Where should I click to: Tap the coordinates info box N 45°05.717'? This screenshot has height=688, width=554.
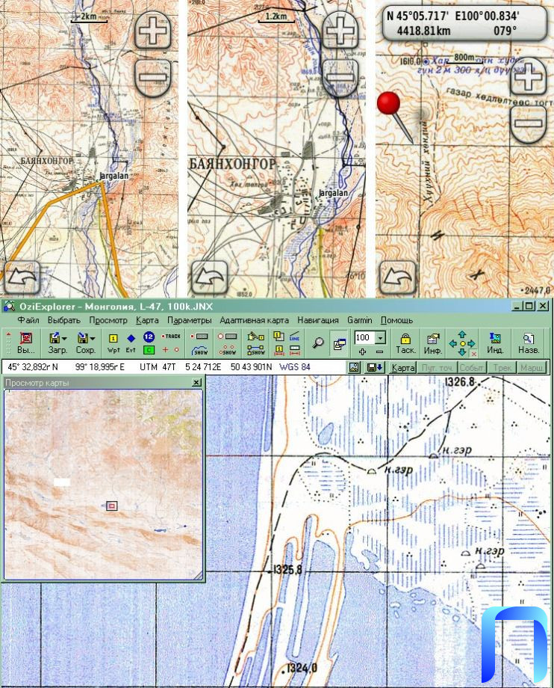[x=464, y=23]
